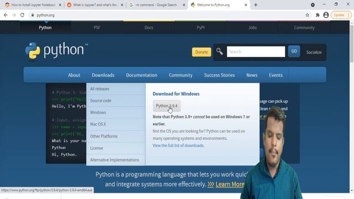Screen dimensions: 354x199
Task: Click the Python 3.9.4 download button
Action: click(166, 106)
